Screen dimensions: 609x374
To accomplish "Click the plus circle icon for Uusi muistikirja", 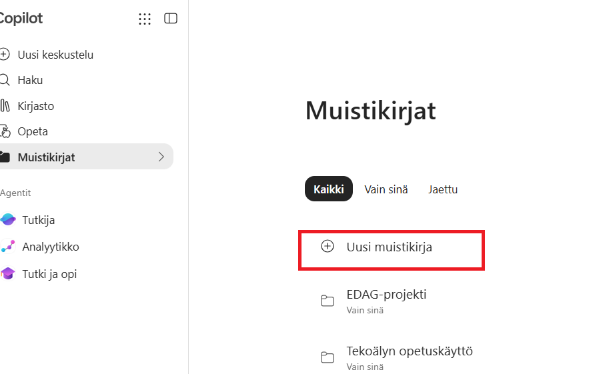I will pos(328,246).
